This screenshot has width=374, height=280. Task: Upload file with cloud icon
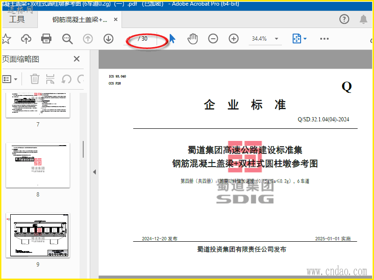click(26, 39)
